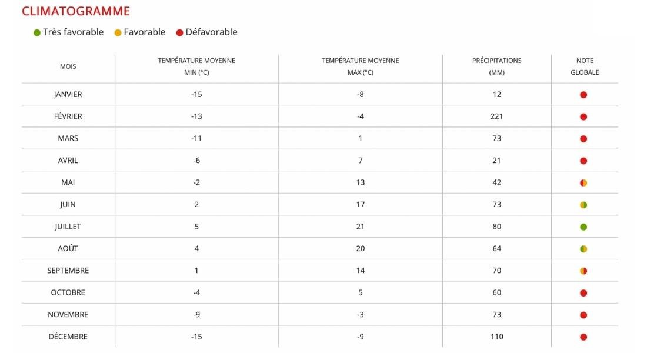Click the 221 precipitation value for Février

[x=497, y=116]
